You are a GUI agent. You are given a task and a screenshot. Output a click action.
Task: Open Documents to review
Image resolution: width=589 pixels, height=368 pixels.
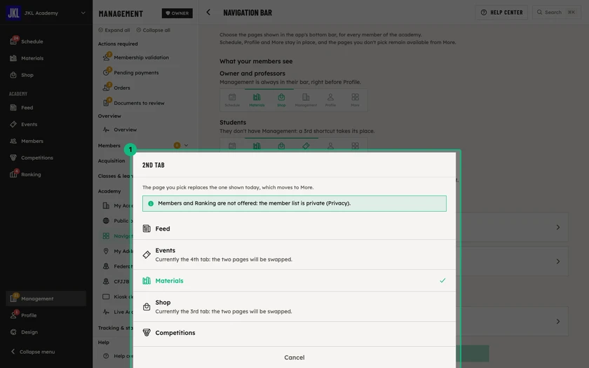[139, 103]
